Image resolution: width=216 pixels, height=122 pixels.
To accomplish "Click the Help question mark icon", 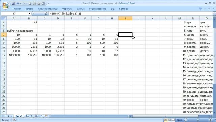I will pos(200,9).
